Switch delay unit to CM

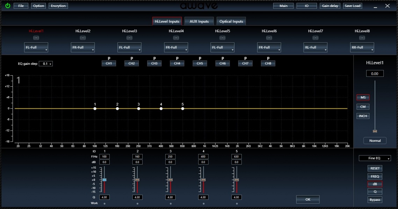(x=363, y=107)
